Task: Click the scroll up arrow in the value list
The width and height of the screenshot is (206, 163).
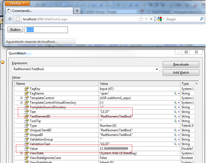Action: pyautogui.click(x=197, y=84)
